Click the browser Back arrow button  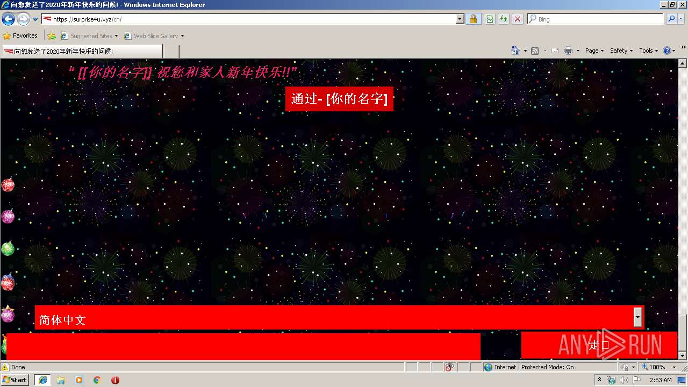8,19
